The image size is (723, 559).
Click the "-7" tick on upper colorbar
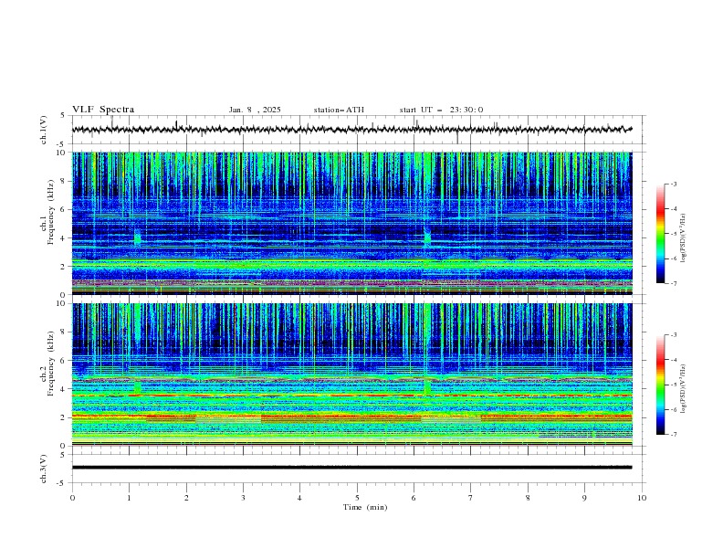pyautogui.click(x=673, y=283)
